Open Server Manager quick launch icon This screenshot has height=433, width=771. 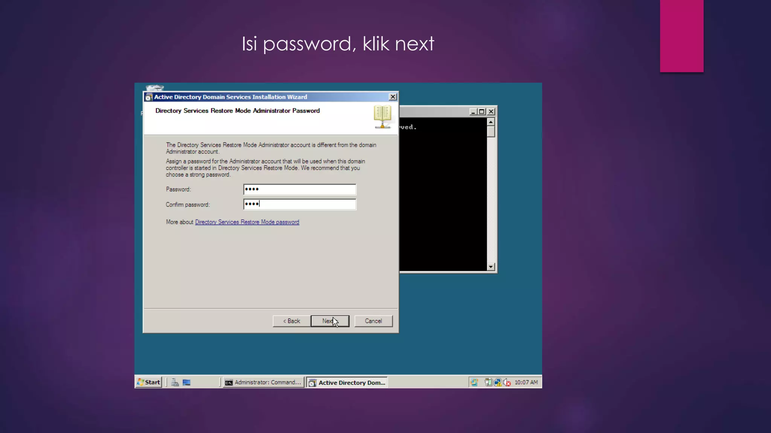[175, 382]
